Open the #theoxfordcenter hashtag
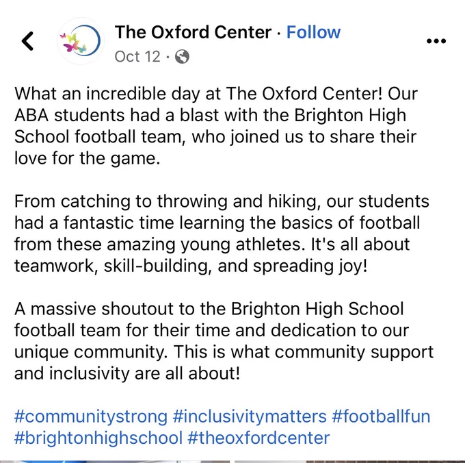This screenshot has width=465, height=463. coord(258,438)
